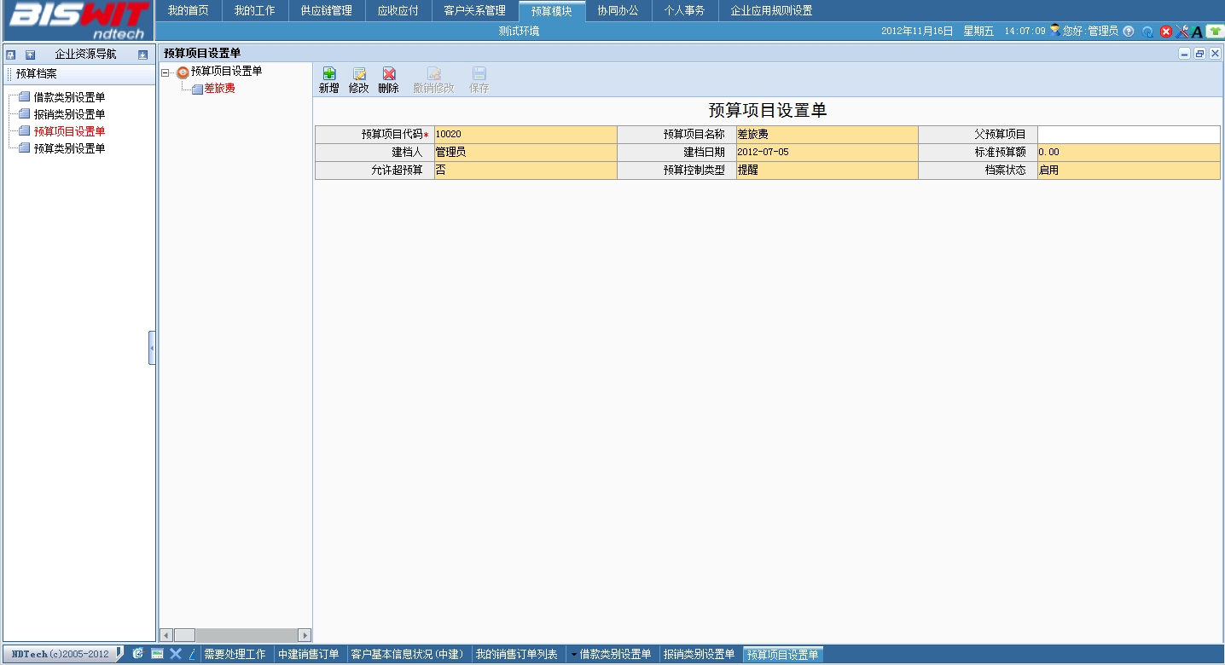Click the 预算项目名称 field showing 差旅费

point(827,135)
